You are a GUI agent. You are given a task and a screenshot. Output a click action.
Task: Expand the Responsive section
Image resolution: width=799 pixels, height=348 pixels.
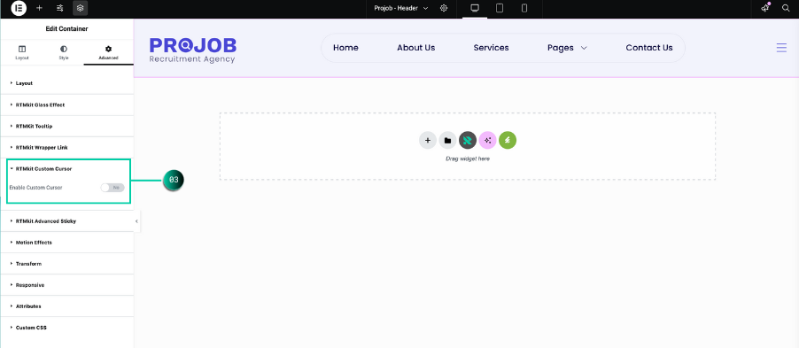point(66,285)
